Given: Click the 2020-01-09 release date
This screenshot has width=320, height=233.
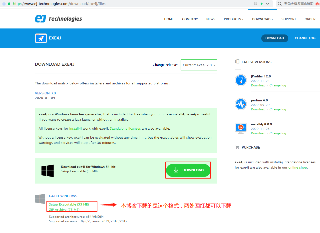Looking at the screenshot, I should tap(45, 98).
